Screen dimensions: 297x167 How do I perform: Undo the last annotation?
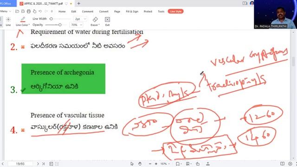pyautogui.click(x=40, y=11)
